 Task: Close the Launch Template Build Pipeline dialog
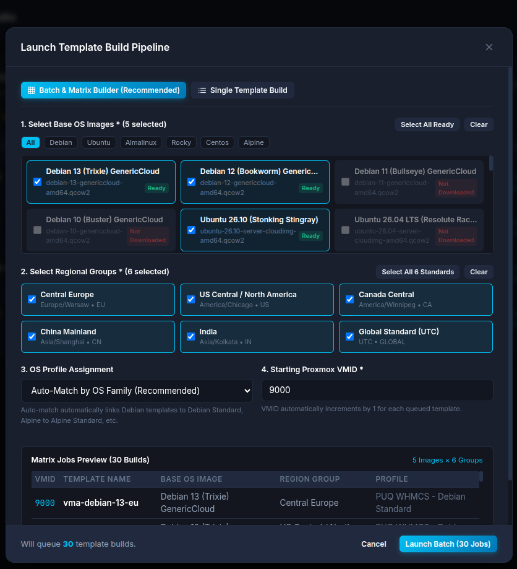[x=489, y=47]
